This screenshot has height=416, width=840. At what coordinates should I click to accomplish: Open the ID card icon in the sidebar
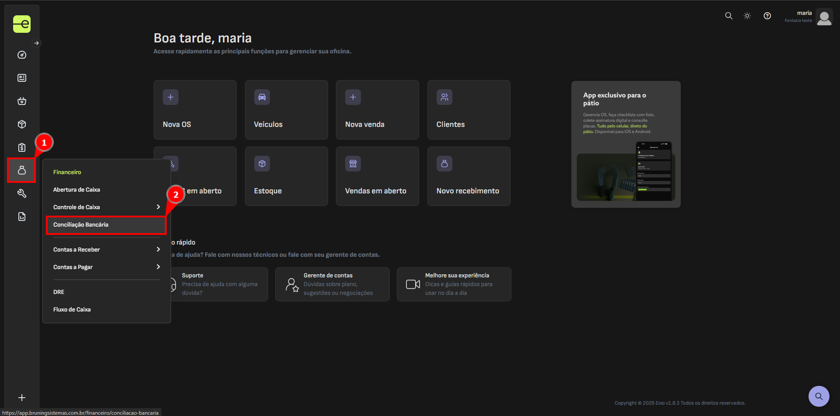[x=22, y=78]
